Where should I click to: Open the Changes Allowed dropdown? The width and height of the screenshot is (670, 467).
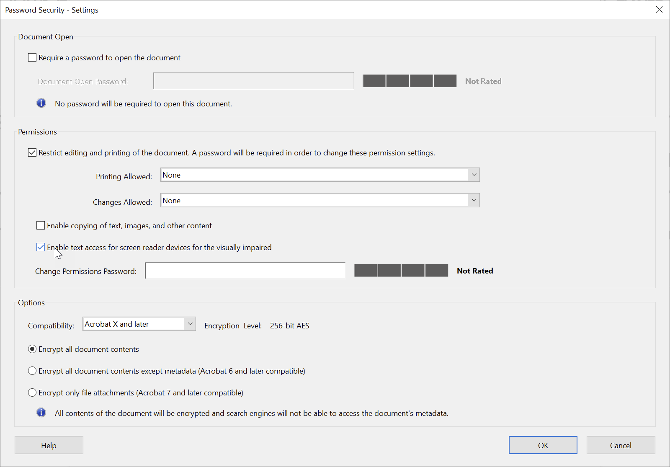[x=474, y=200]
